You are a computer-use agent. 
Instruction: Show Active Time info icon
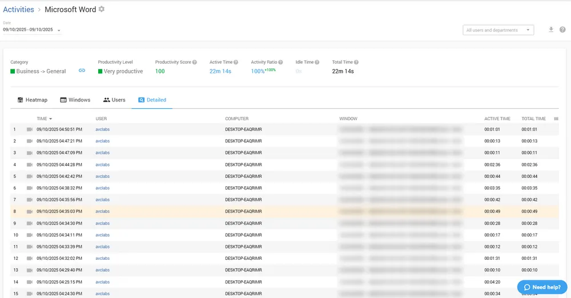click(x=236, y=62)
